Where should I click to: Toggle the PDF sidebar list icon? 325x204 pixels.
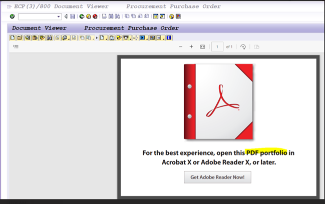[x=16, y=46]
